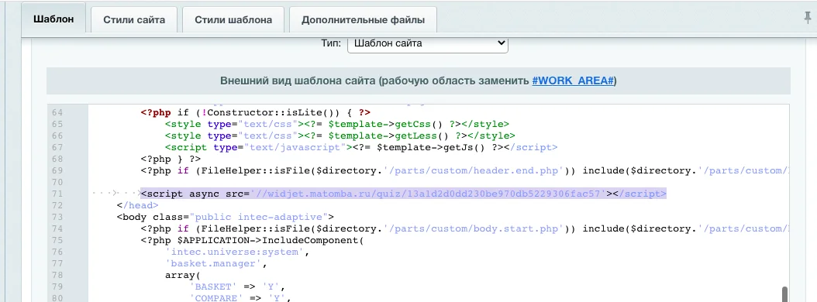Open the Стили сайта tab
817x302 pixels.
(x=134, y=20)
